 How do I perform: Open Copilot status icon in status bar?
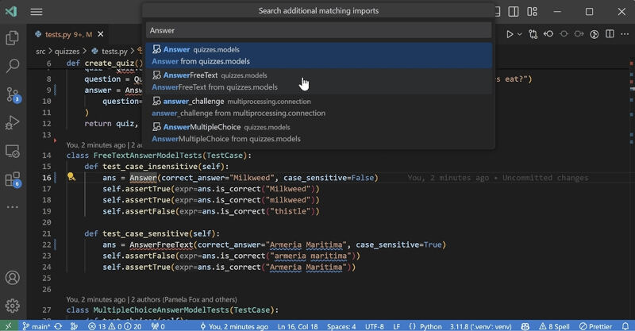(525, 326)
